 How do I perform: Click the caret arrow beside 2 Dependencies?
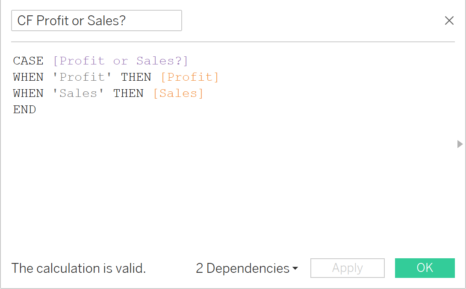(295, 269)
